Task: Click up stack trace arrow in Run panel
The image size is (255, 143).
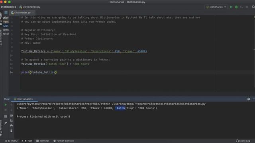Action: (12, 105)
